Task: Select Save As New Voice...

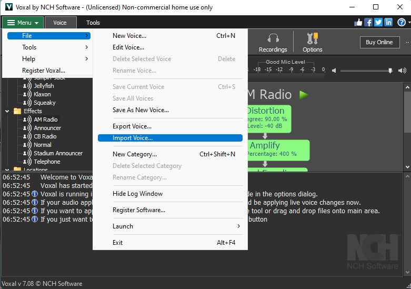Action: coord(170,110)
